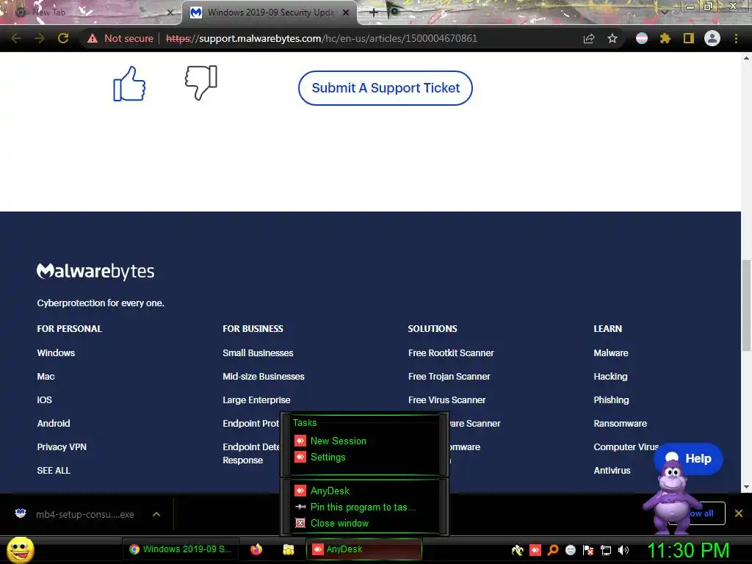Open a new browser tab

tap(374, 12)
